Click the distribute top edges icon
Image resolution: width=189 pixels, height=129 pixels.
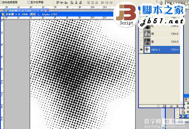[x=88, y=2]
